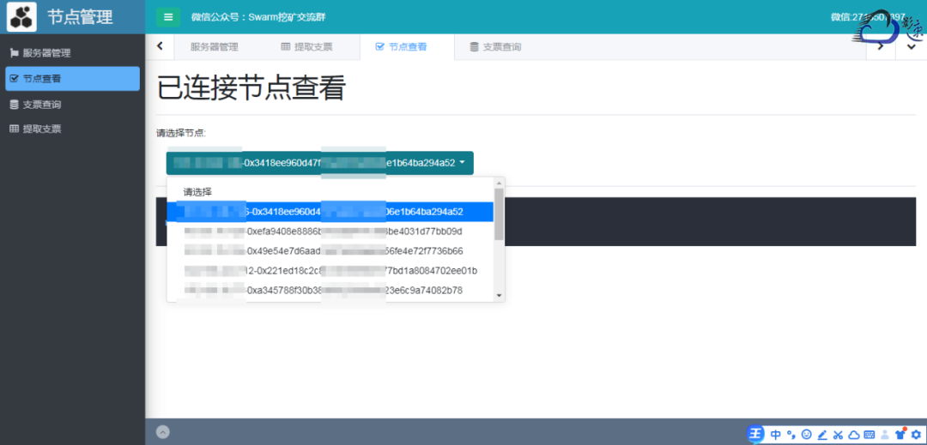The width and height of the screenshot is (927, 445).
Task: Click the dropdown list scroll up arrow
Action: [499, 183]
